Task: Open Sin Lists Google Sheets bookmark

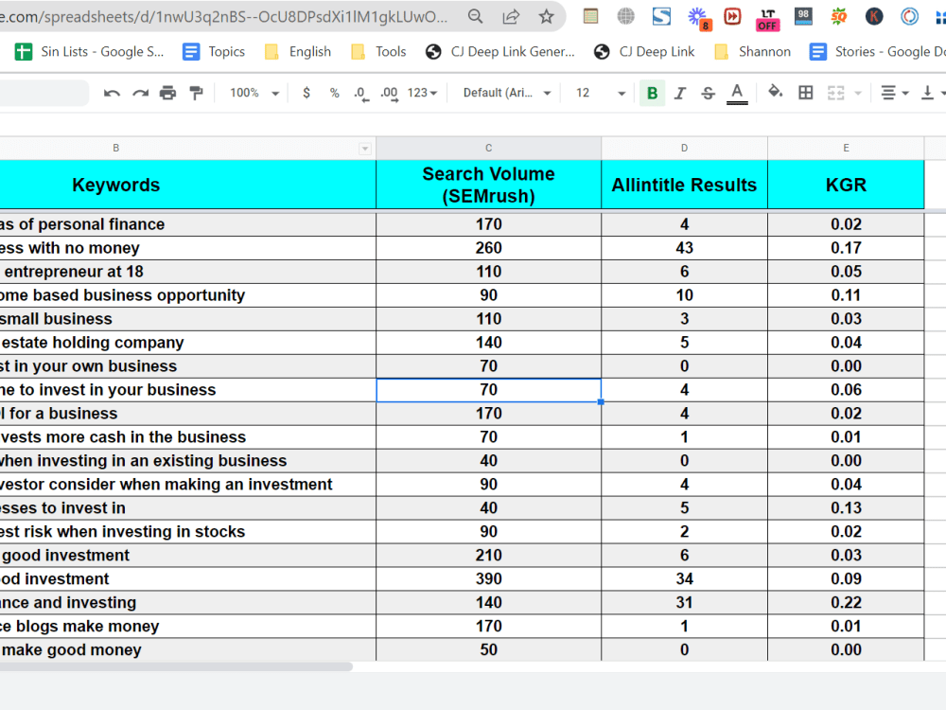Action: [x=89, y=52]
